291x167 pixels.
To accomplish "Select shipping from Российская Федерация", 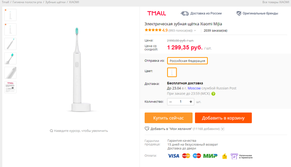I will coord(187,61).
